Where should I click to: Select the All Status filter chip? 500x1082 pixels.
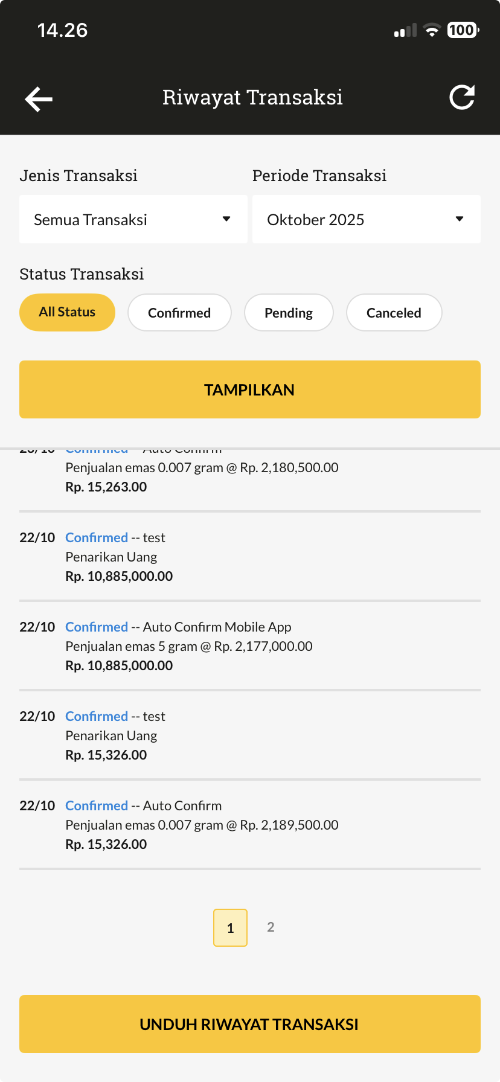pos(67,312)
